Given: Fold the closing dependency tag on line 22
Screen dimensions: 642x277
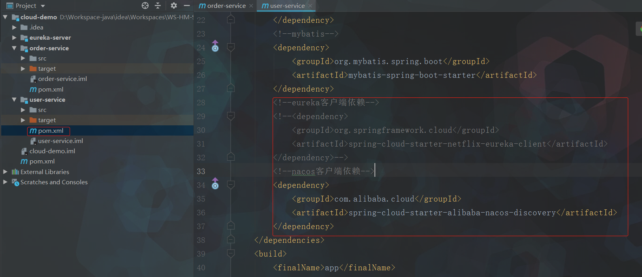Looking at the screenshot, I should pyautogui.click(x=231, y=19).
